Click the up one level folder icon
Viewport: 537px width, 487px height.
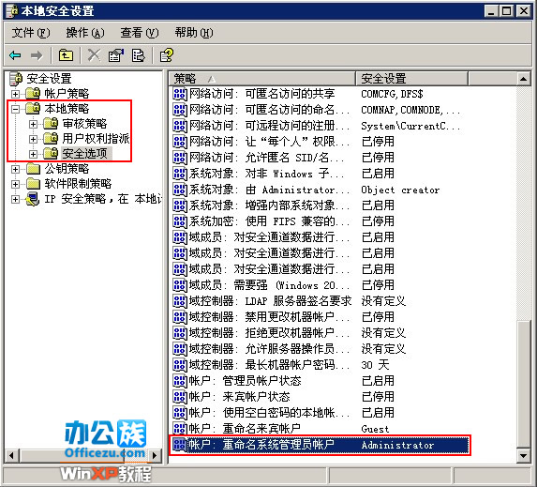pos(66,55)
